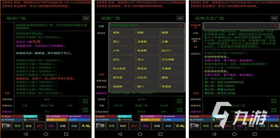
Task: Tap the 系统 icon on 练功广场 screen
Action: tap(86, 126)
